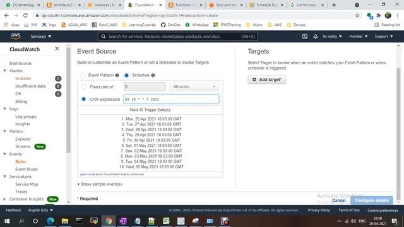Viewport: 404px width, 227px height.
Task: Select the Fixed rate of option
Action: (x=84, y=87)
